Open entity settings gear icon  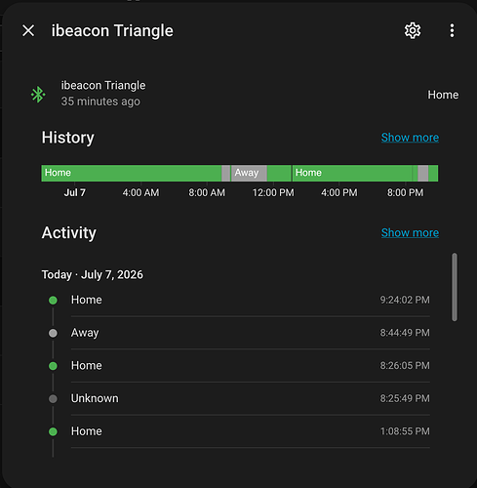(413, 31)
